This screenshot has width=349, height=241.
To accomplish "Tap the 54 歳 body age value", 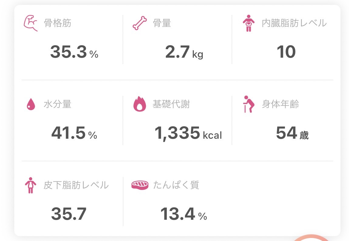I will (292, 133).
